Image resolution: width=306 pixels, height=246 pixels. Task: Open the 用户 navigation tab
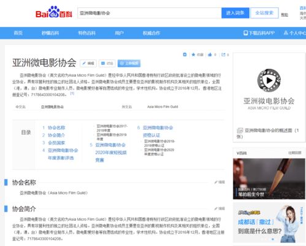pos(119,33)
